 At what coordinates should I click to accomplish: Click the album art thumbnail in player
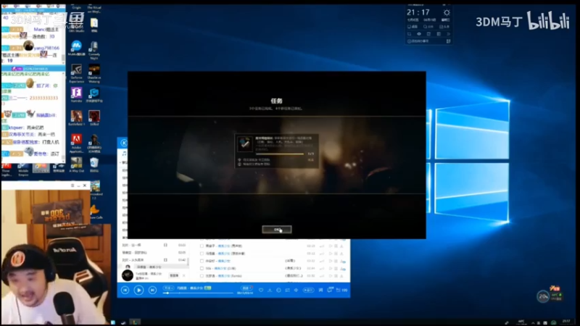point(128,275)
